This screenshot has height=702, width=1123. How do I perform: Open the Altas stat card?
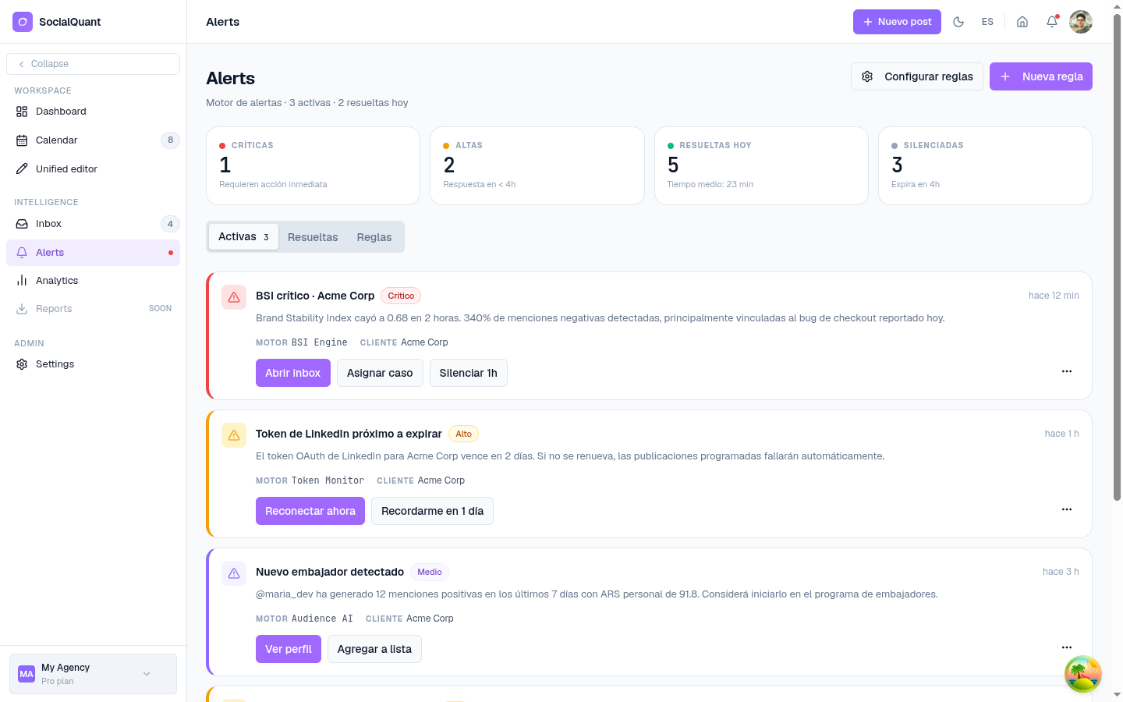pyautogui.click(x=537, y=165)
